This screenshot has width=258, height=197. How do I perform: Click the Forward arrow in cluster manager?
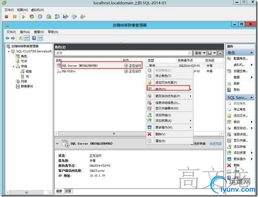(x=13, y=38)
